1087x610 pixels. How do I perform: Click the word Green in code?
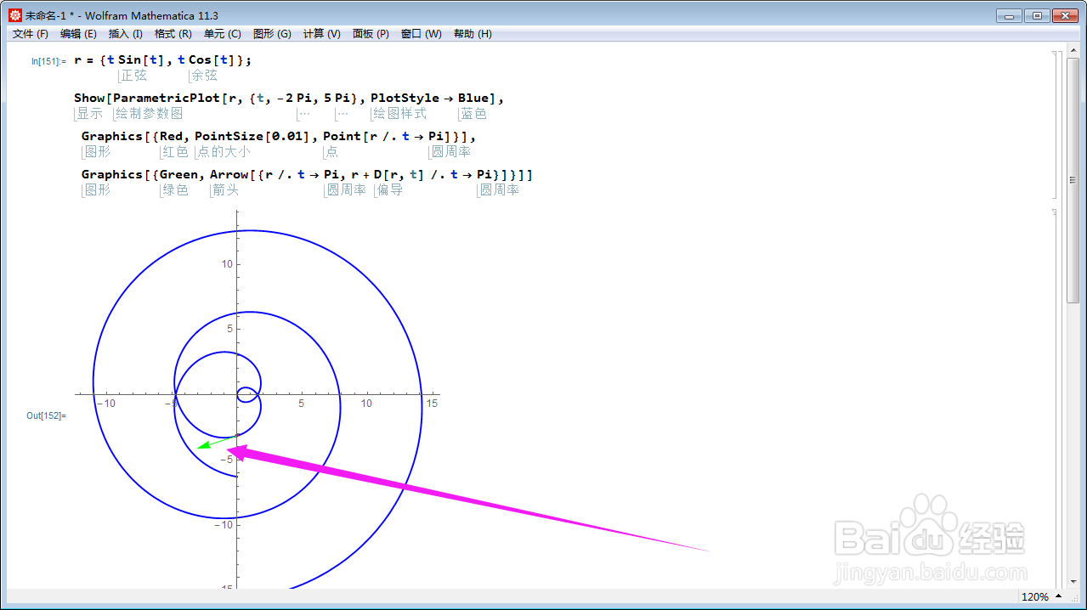[x=177, y=174]
